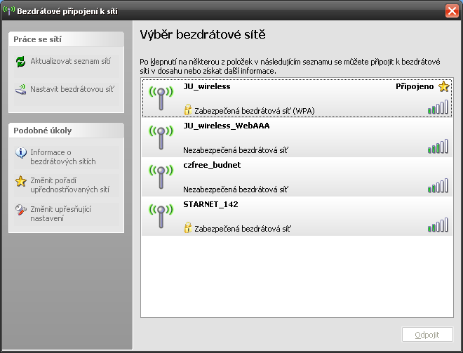Click the gold star beside Připojeno
Image resolution: width=463 pixels, height=353 pixels.
(443, 86)
